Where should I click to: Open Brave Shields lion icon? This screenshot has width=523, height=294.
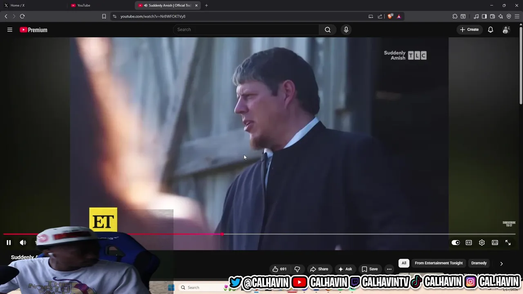tap(390, 16)
